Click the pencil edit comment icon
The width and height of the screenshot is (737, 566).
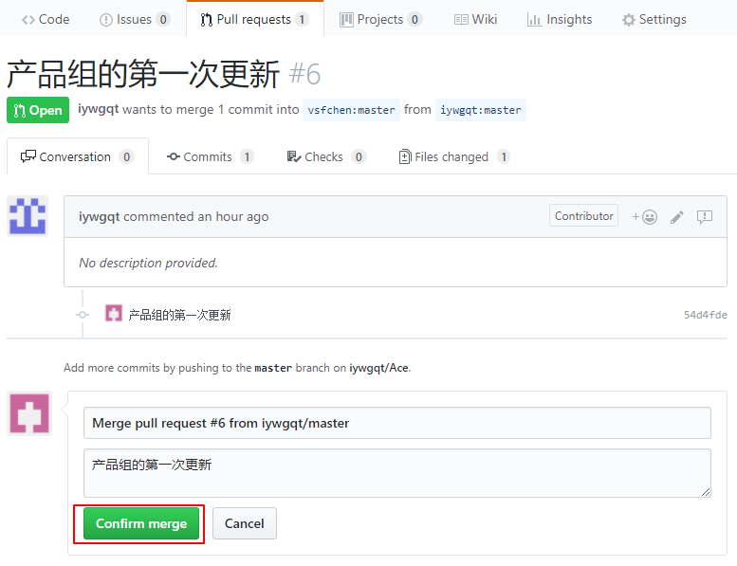[x=676, y=216]
